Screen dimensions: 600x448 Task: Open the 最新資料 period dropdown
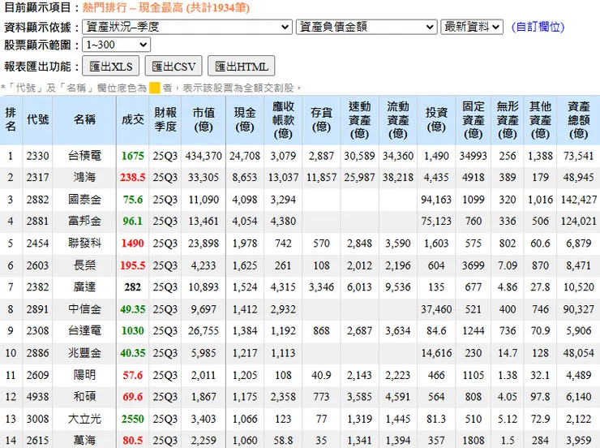coord(471,27)
